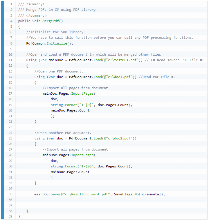Screen dimensions: 209x221
Task: Click the "mainDoc" variable on line 11
Action: tap(56, 60)
